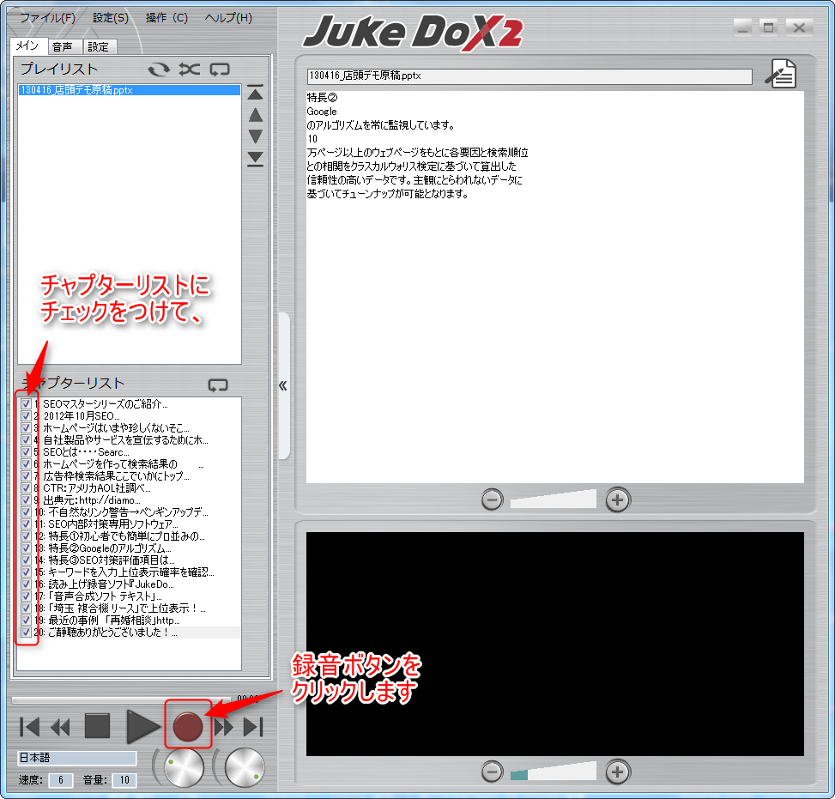The image size is (835, 799).
Task: Uncheck chapter 1 SEOマスターシリーズ checkbox
Action: click(x=26, y=403)
